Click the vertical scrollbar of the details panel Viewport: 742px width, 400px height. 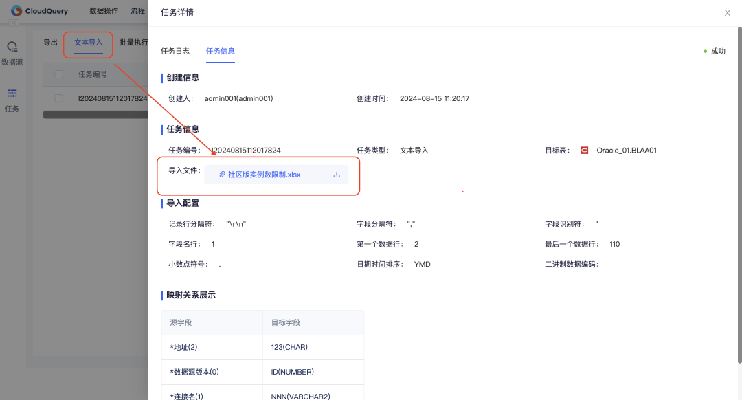(740, 195)
